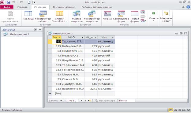Open Работа с базами данных tab
The image size is (191, 113).
[x=97, y=7]
